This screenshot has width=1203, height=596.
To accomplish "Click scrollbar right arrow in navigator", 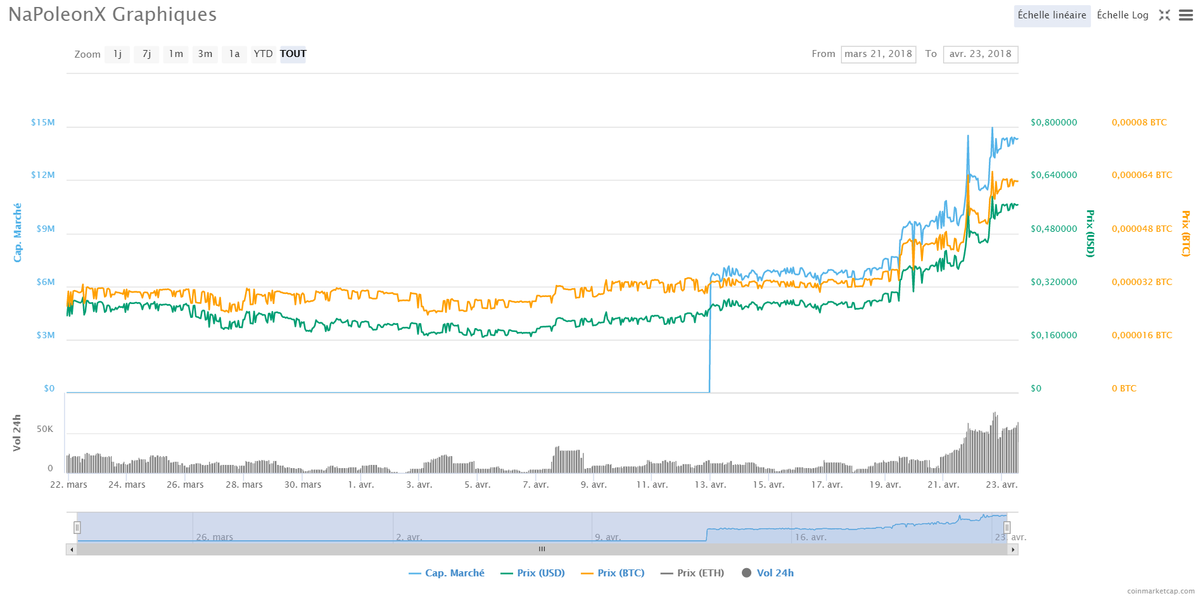I will (x=1013, y=549).
